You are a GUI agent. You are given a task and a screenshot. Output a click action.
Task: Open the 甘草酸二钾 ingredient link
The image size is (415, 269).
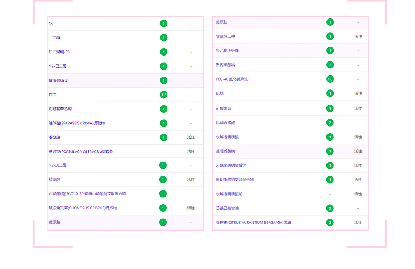(x=225, y=36)
